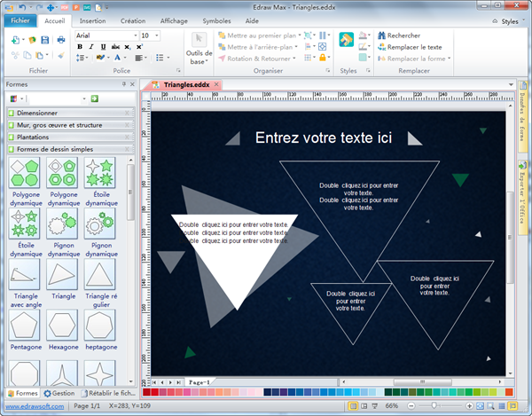
Task: Click the zoom slider handle
Action: point(434,406)
